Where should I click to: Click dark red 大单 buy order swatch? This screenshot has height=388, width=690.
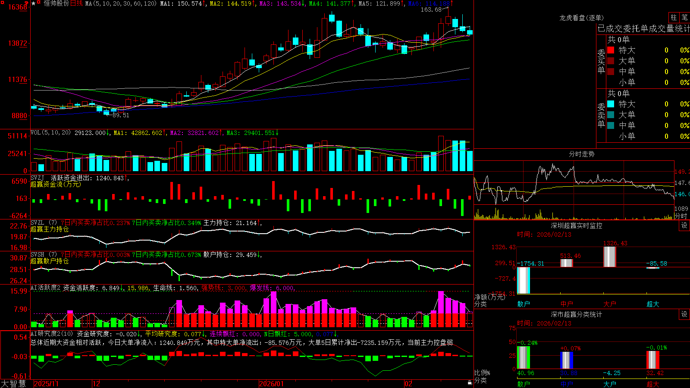pos(611,61)
